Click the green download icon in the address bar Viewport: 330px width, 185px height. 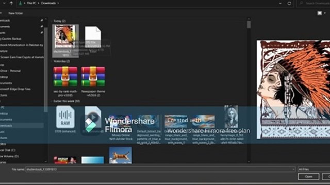pyautogui.click(x=21, y=3)
